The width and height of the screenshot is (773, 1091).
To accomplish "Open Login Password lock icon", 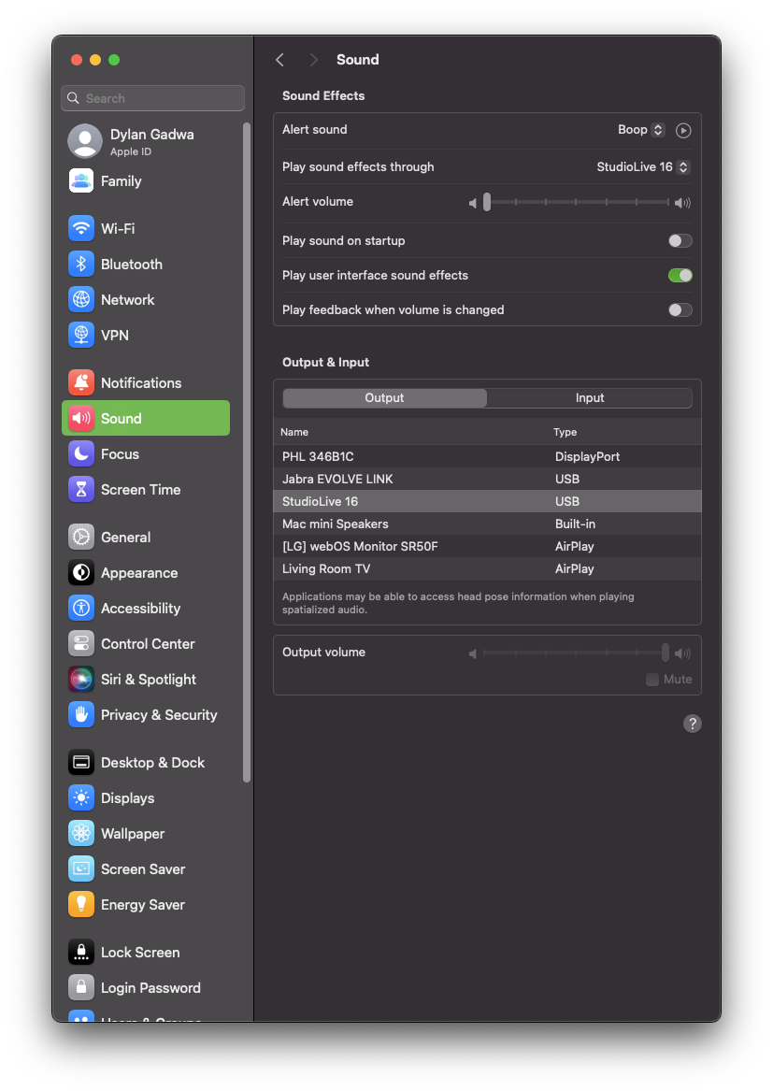I will [81, 987].
